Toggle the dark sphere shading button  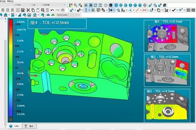tap(110, 5)
